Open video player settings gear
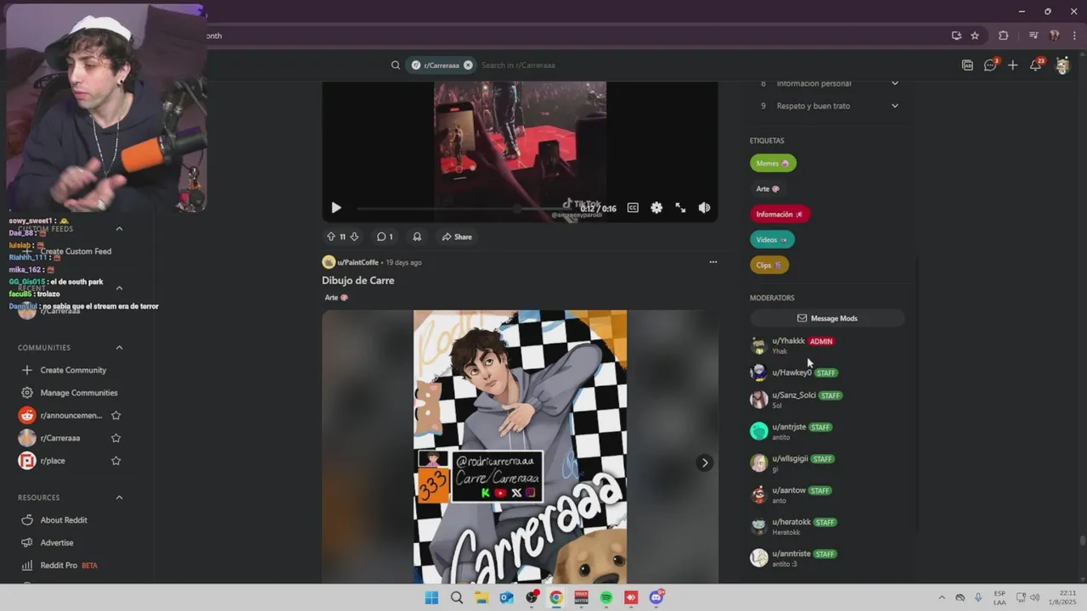Screen dimensions: 1087x611 [656, 208]
